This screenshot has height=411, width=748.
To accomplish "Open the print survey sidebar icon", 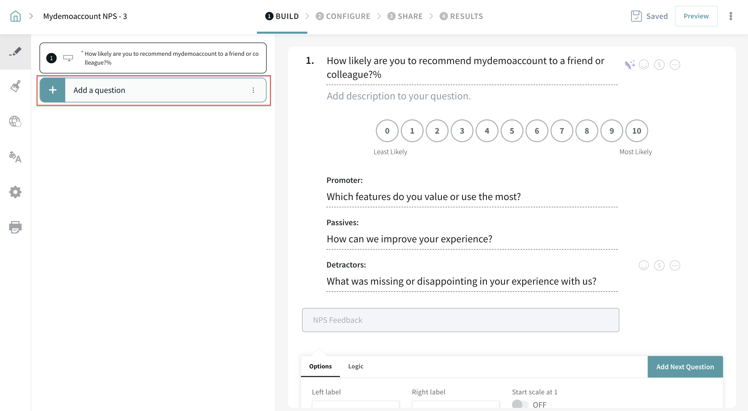I will click(15, 227).
